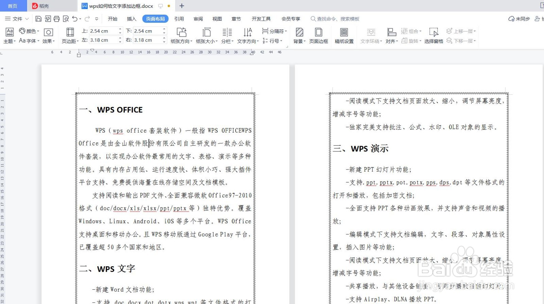
Task: Open Paper Size (纸张大小) options
Action: coord(206,35)
